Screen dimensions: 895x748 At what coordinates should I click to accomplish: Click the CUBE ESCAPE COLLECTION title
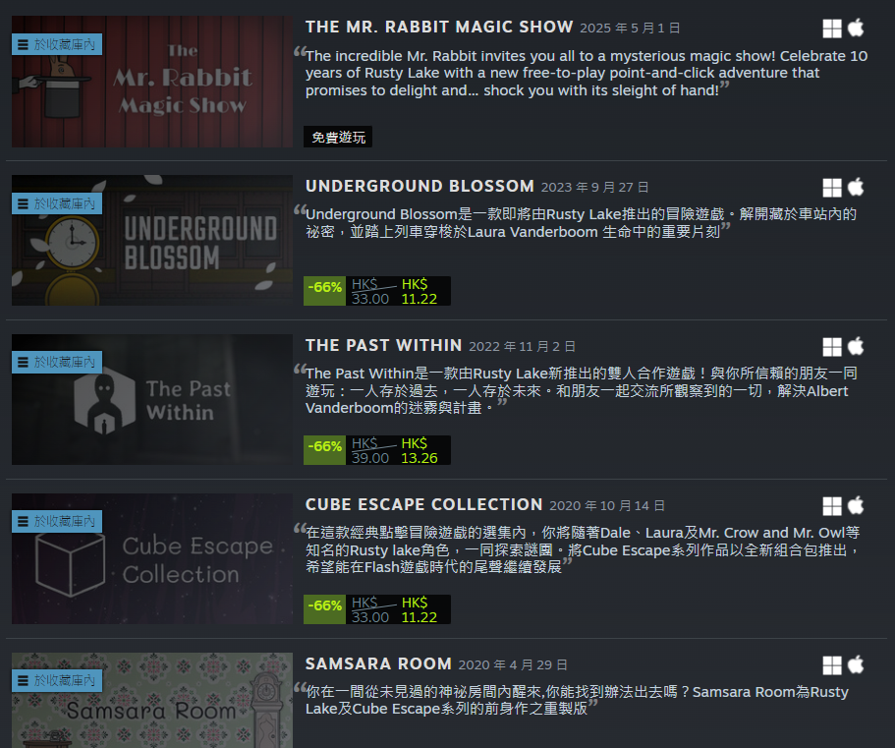click(x=423, y=505)
